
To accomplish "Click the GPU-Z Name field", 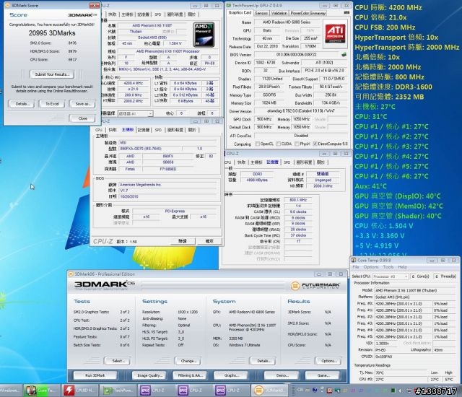I will click(287, 22).
